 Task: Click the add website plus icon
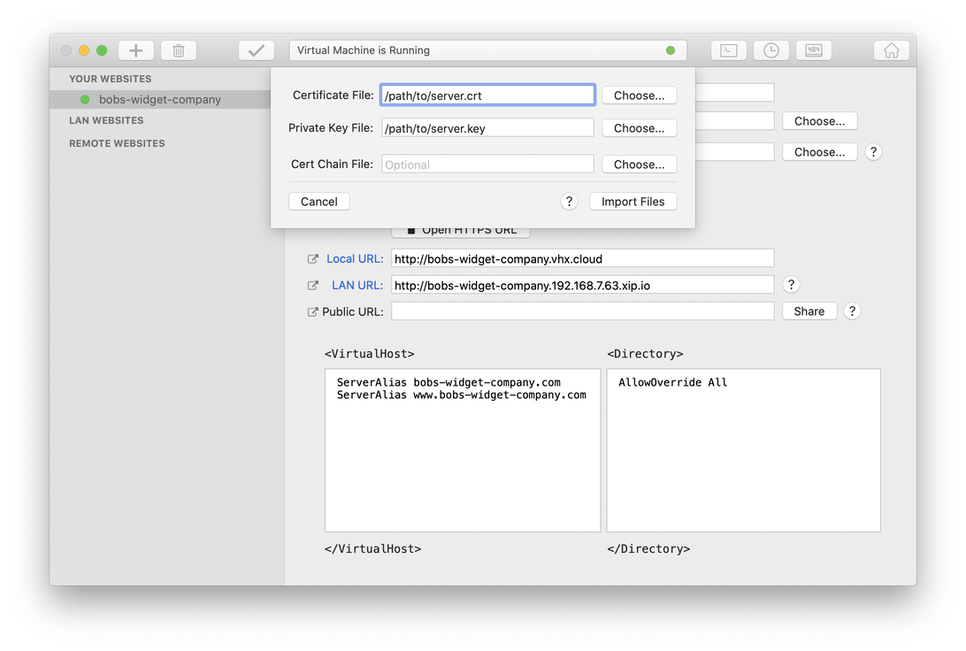click(x=136, y=50)
